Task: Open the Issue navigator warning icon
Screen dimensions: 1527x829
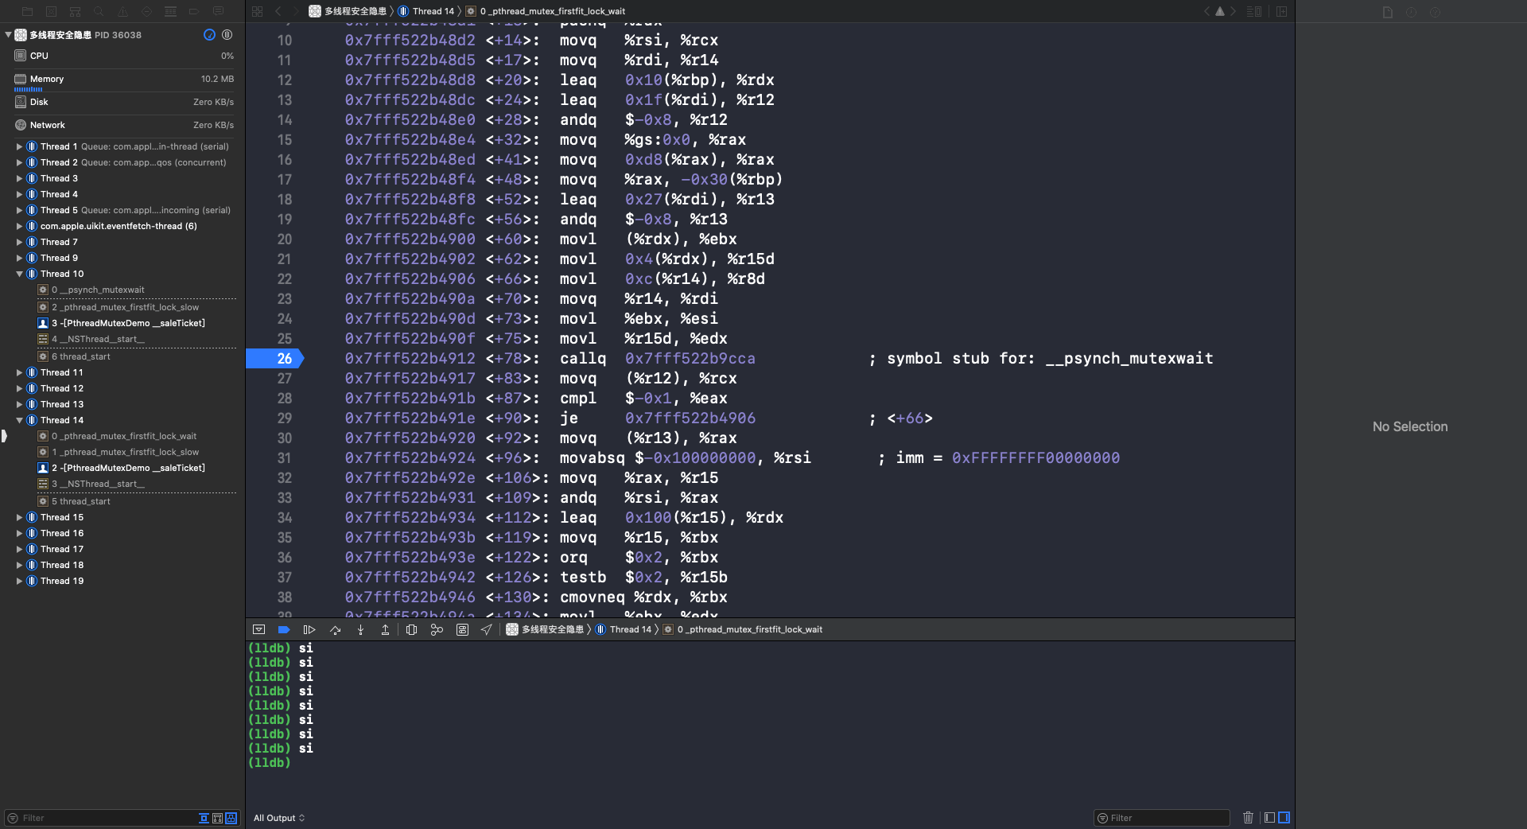Action: pos(122,12)
